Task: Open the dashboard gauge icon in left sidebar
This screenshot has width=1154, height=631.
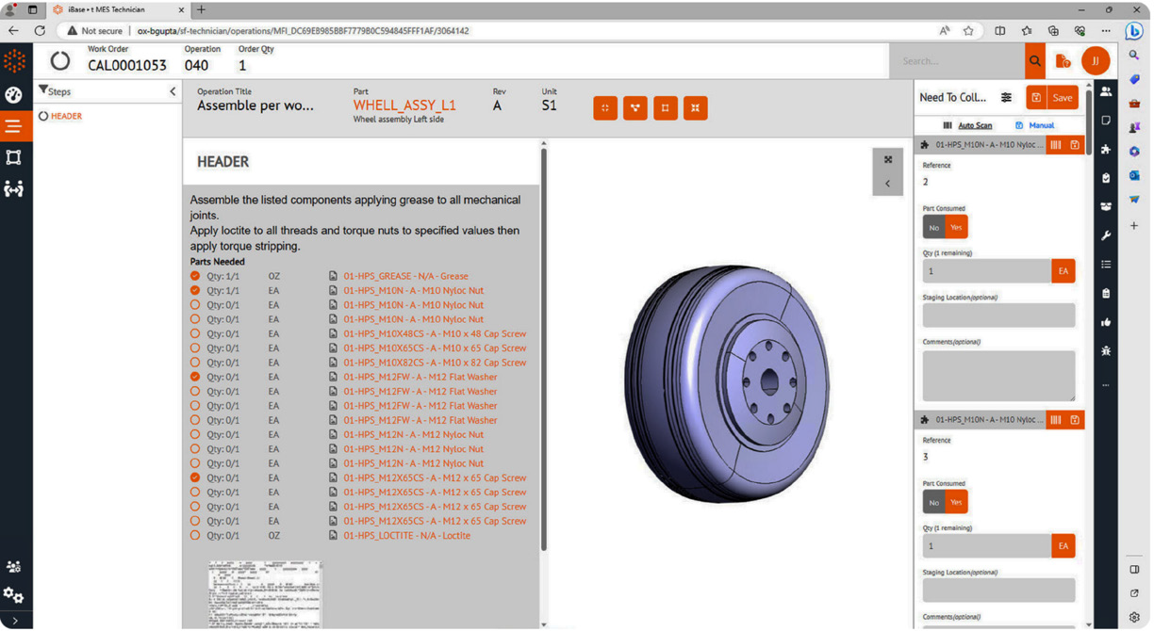Action: click(x=13, y=94)
